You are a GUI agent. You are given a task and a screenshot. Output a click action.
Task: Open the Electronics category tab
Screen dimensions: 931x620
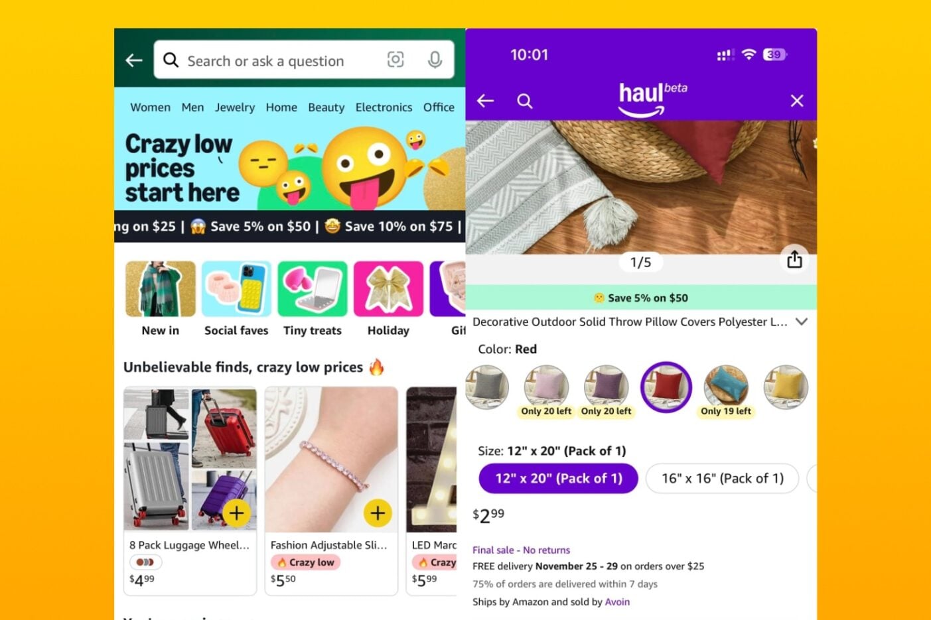384,107
